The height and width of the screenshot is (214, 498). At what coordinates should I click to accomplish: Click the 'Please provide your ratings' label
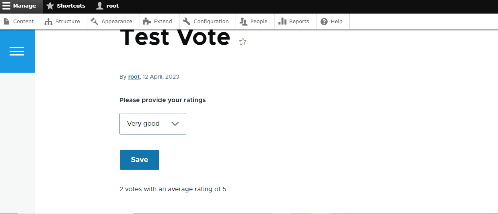pyautogui.click(x=163, y=100)
